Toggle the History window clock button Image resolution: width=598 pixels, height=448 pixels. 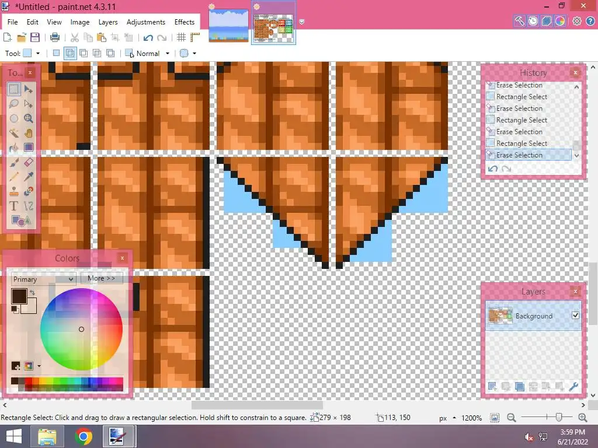(x=533, y=21)
